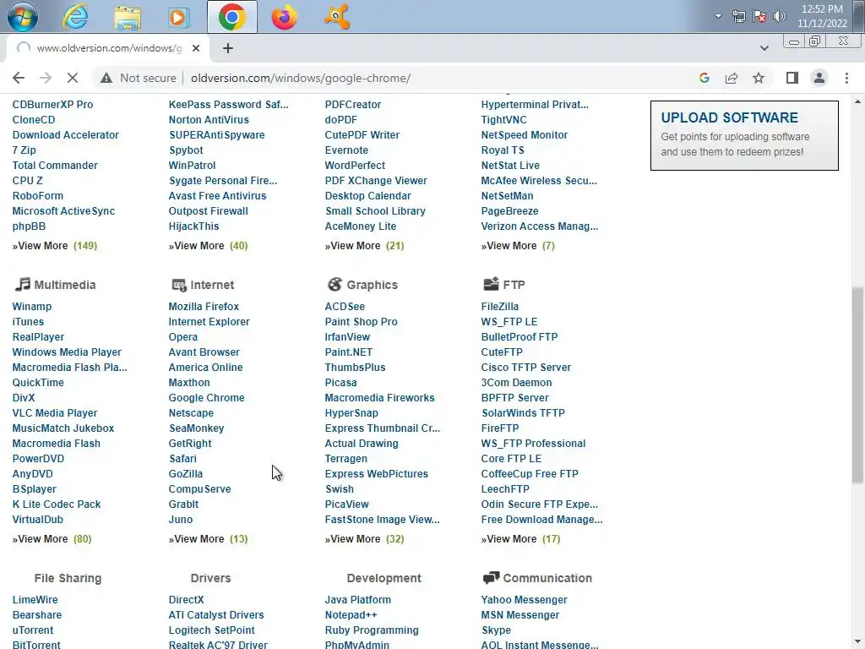865x649 pixels.
Task: Open the clock showing 12:52 PM
Action: coord(822,16)
